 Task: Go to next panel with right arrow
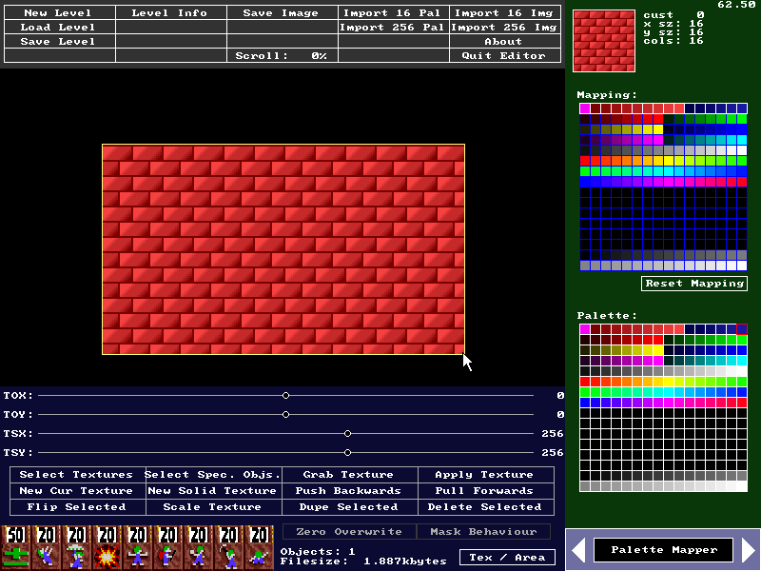point(748,550)
